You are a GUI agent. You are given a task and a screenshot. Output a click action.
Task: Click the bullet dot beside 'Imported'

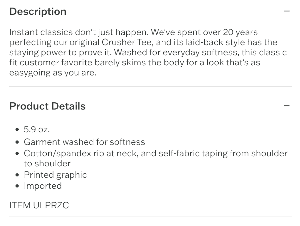[17, 186]
